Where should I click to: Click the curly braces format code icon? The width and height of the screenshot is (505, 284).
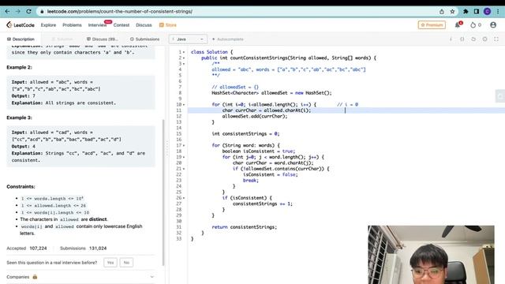462,39
